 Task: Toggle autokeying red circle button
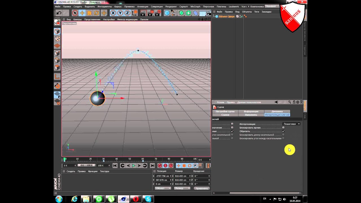pyautogui.click(x=166, y=166)
